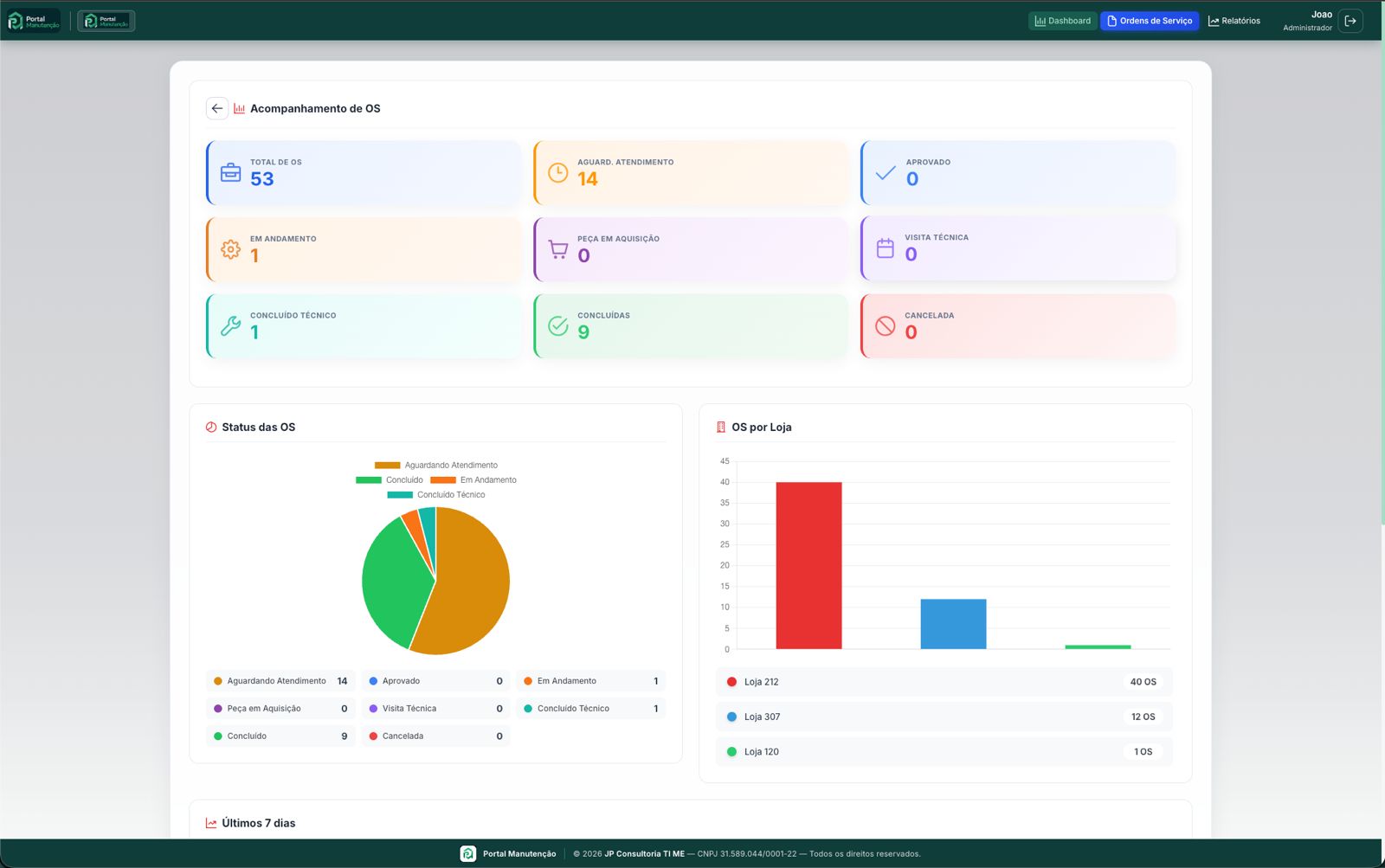Click the building icon beside OS por Loja
The height and width of the screenshot is (868, 1385).
pos(721,427)
